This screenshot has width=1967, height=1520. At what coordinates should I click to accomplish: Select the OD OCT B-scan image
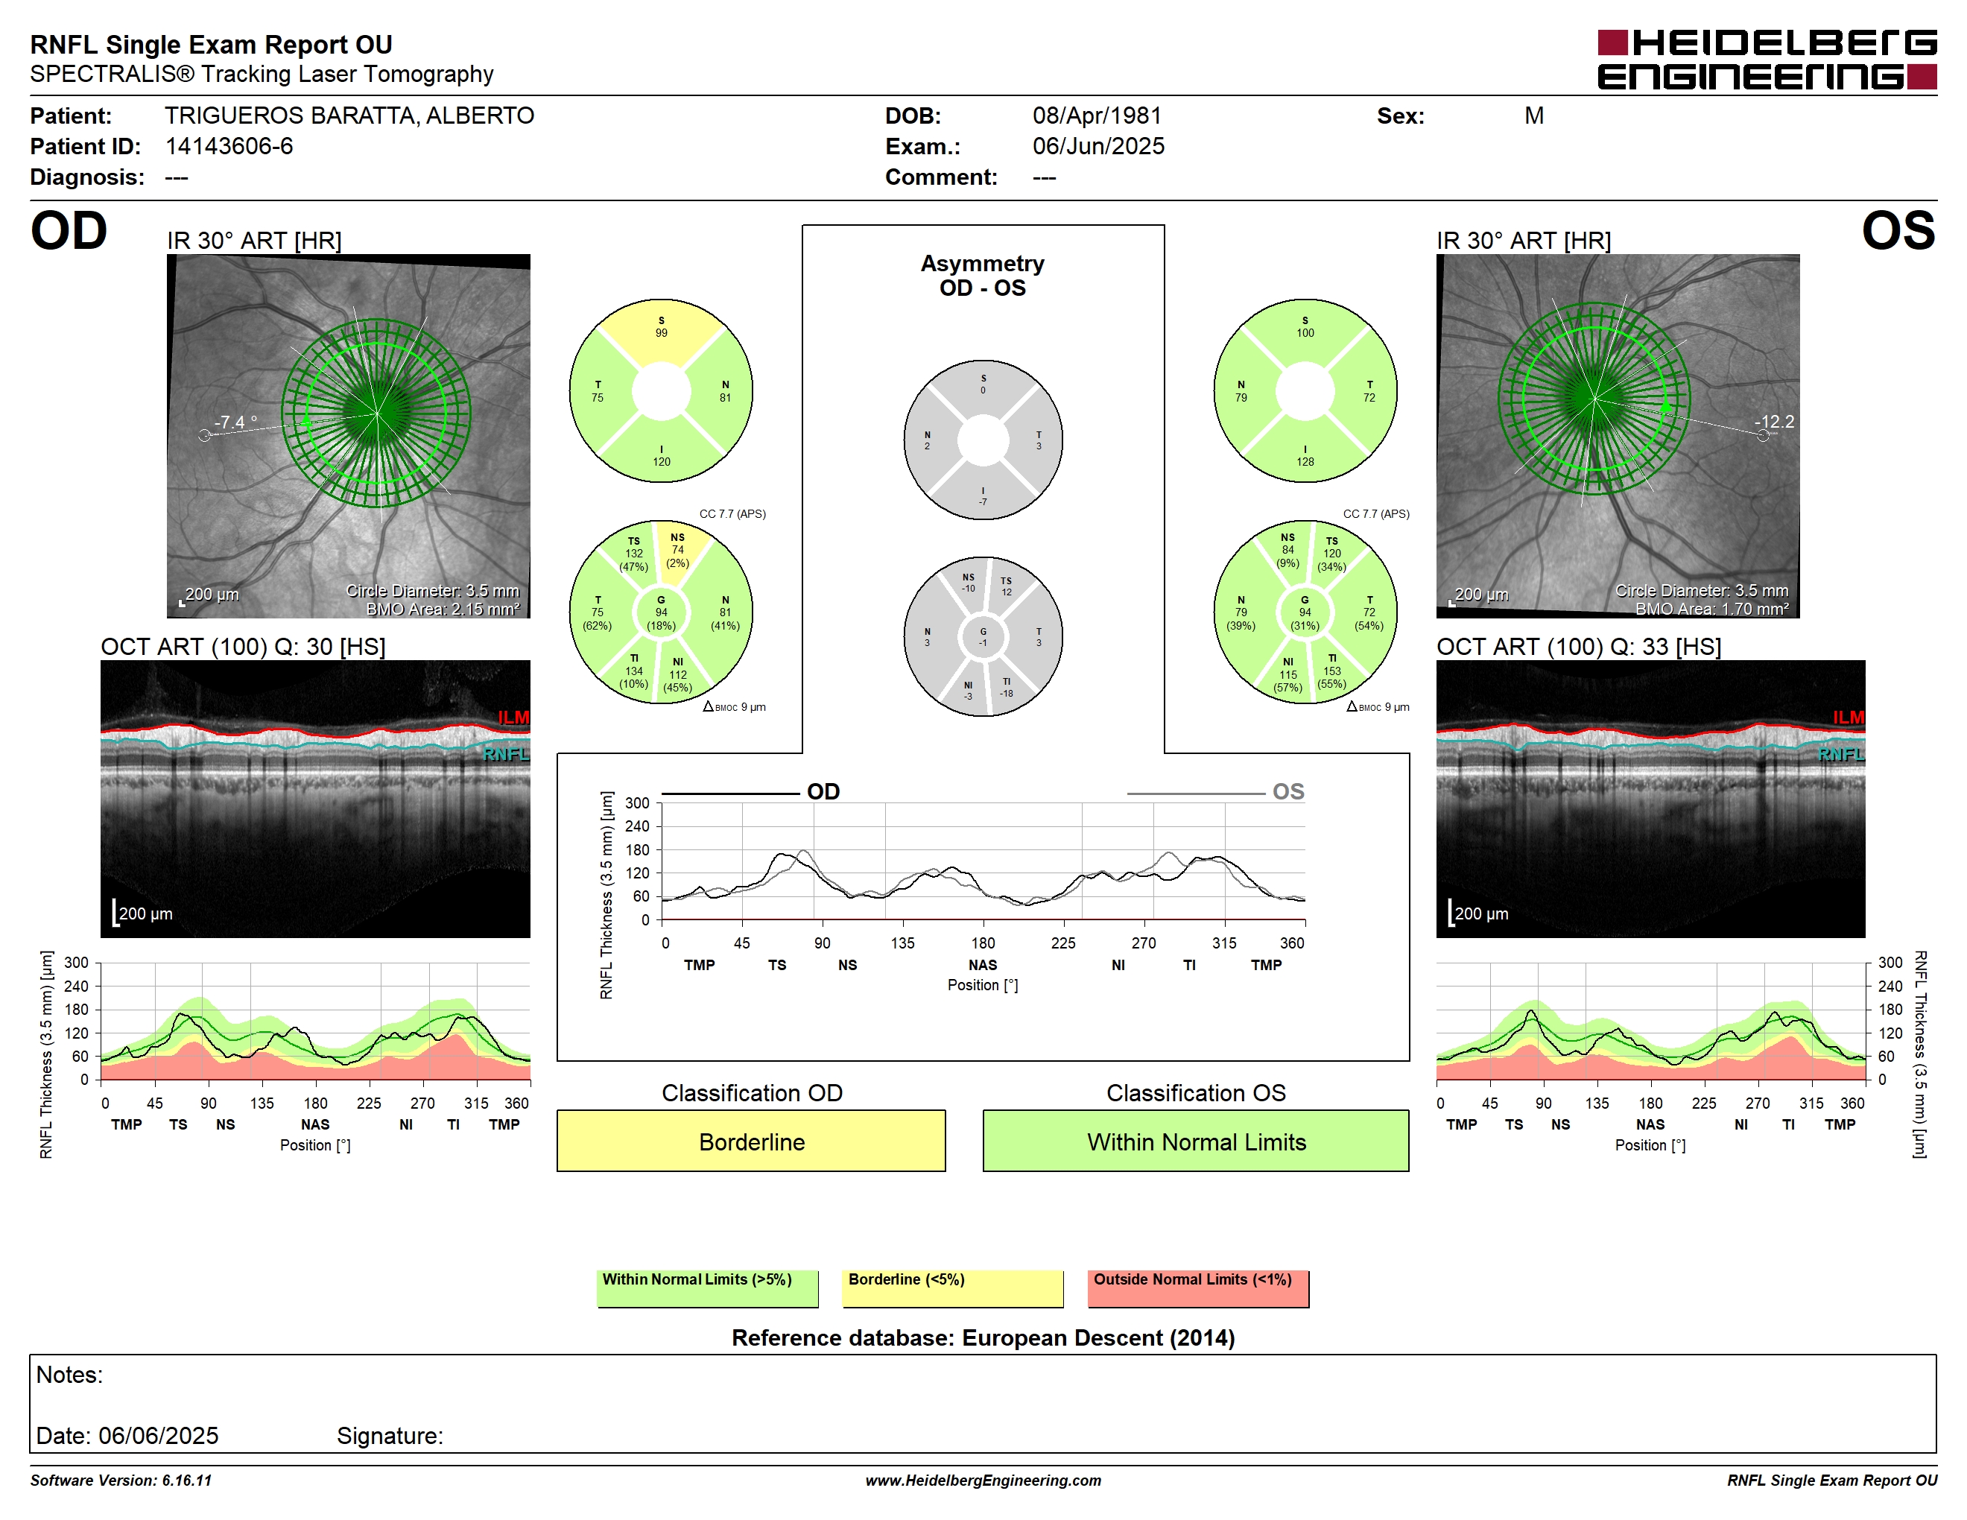[315, 799]
